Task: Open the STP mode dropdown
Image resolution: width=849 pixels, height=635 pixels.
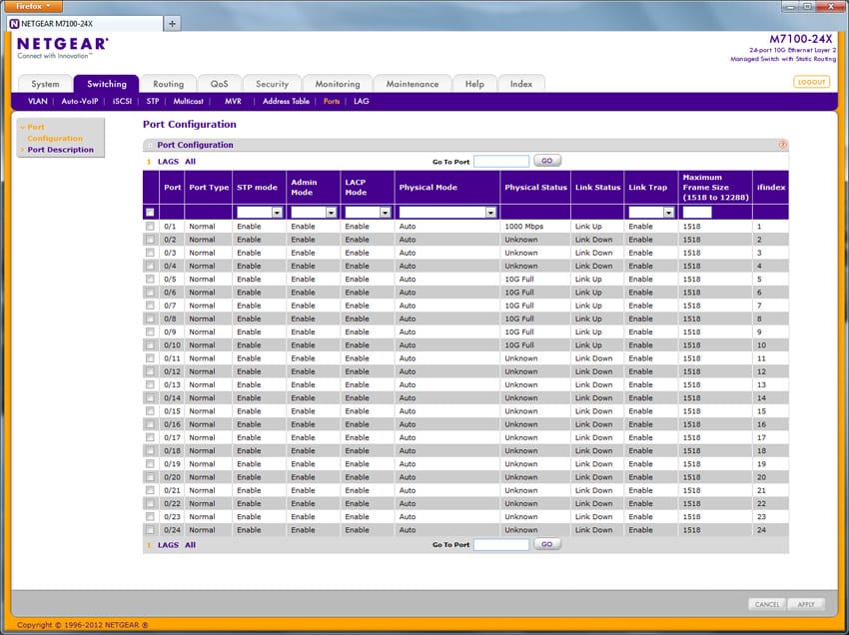Action: tap(260, 213)
